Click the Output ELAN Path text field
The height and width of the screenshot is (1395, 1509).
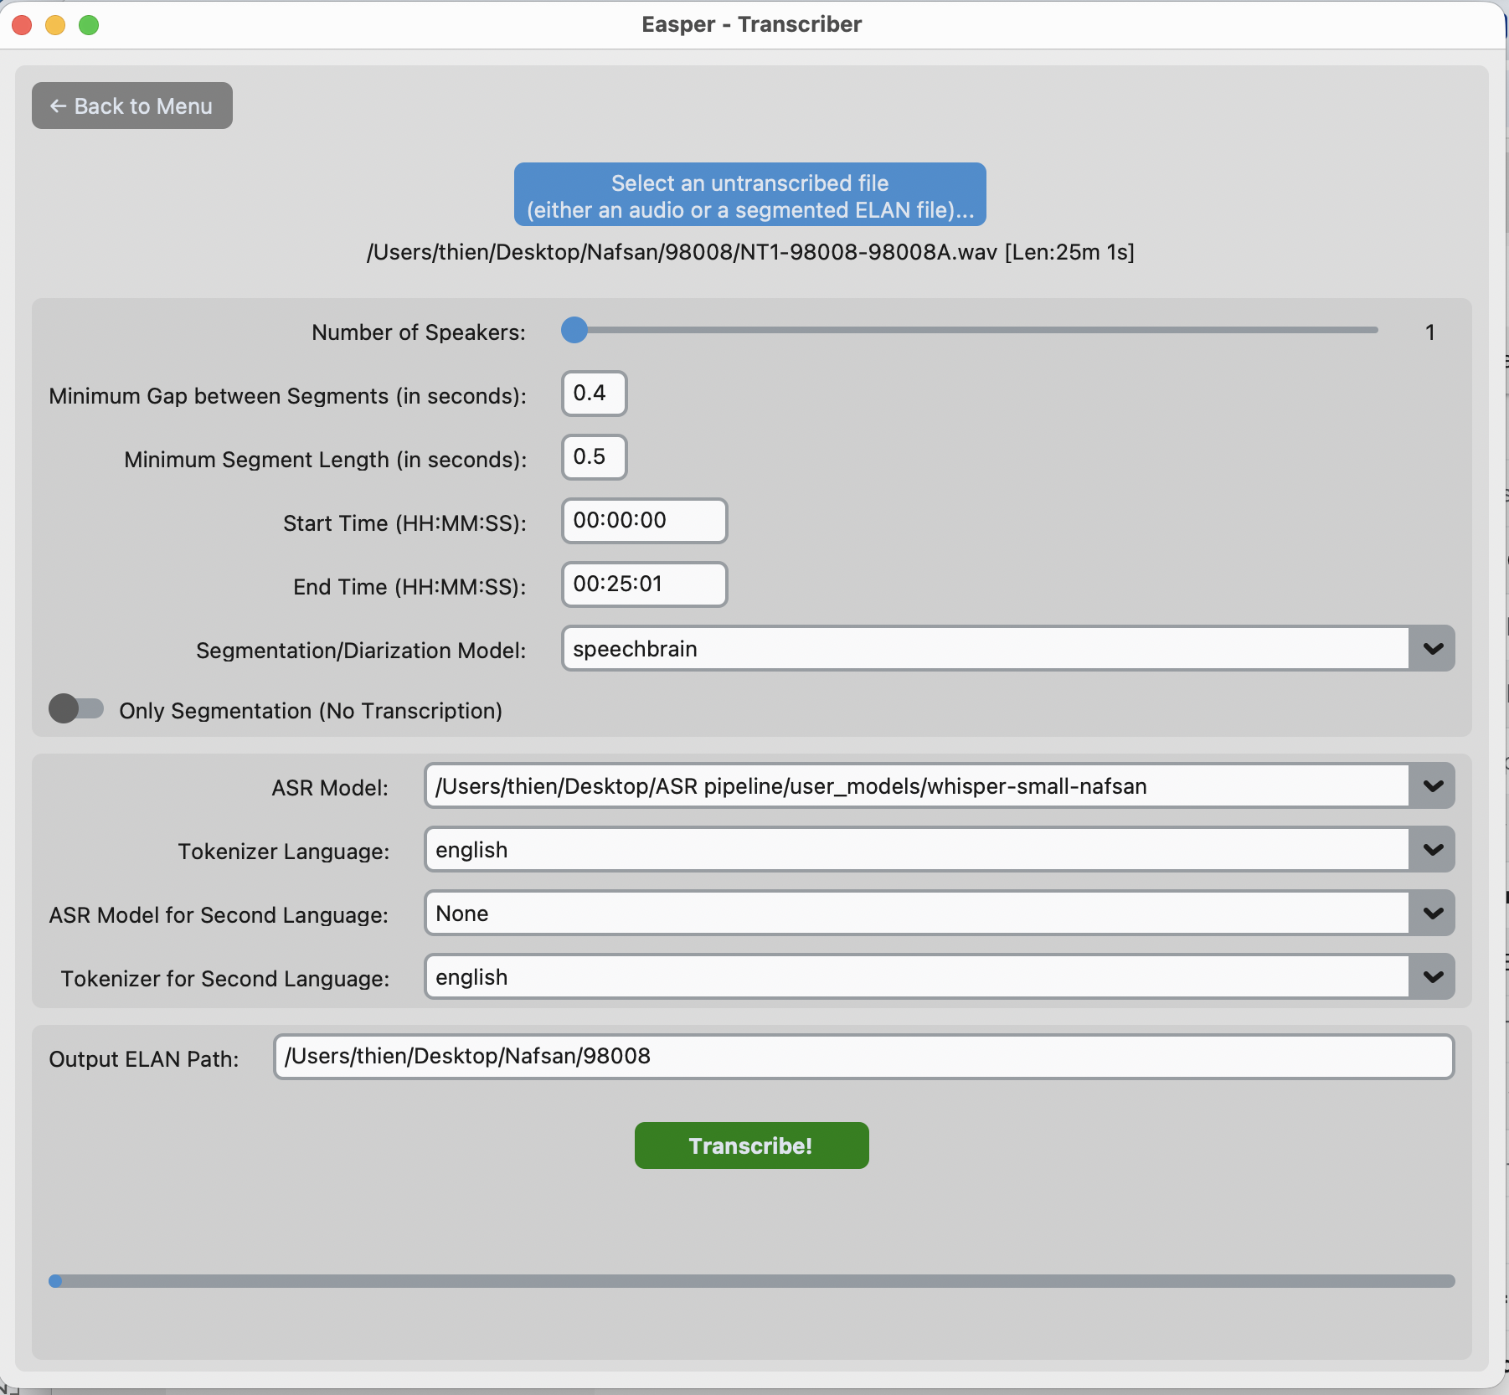tap(863, 1057)
